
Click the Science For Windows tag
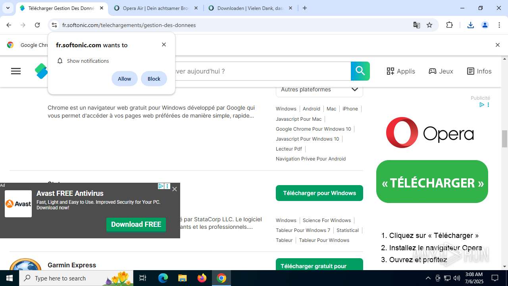tap(327, 220)
